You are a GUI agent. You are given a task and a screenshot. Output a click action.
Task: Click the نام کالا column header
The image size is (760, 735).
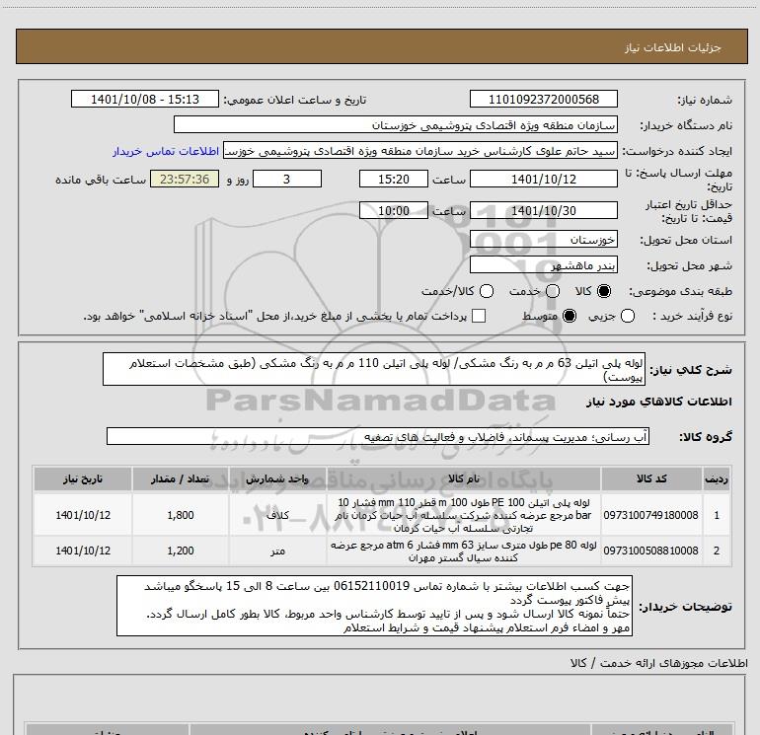pyautogui.click(x=463, y=479)
